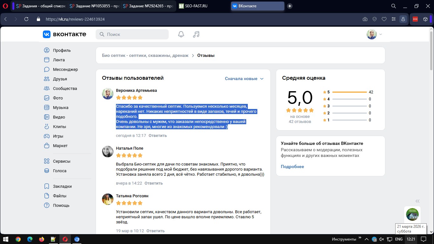Open site security lock info
The image size is (434, 244).
[x=38, y=19]
